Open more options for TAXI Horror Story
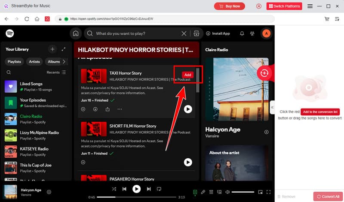Screen dimensions: 344x202 (x=120, y=109)
